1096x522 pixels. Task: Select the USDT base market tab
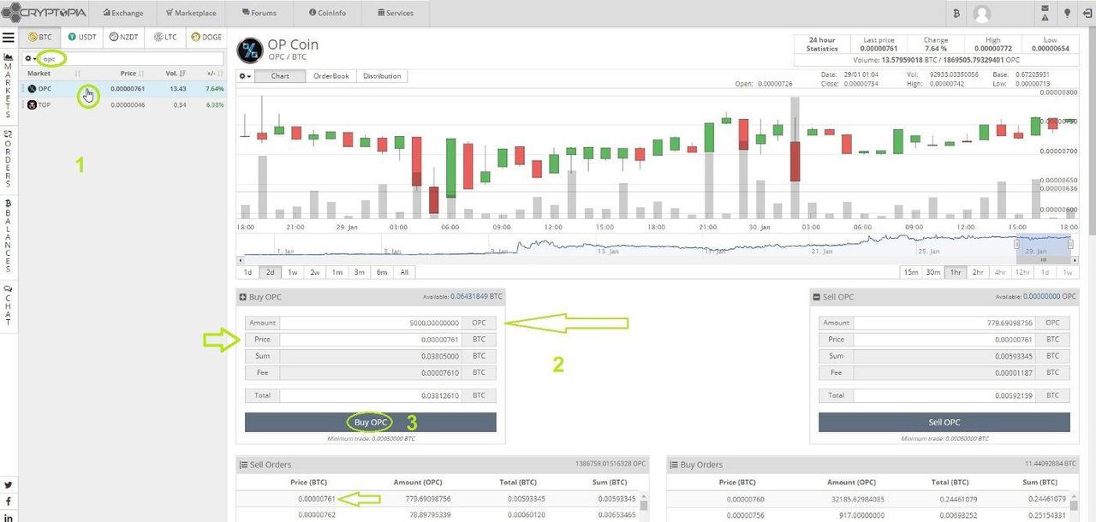point(82,37)
